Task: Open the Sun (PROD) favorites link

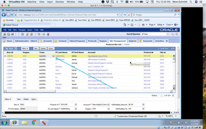Action: pos(95,20)
